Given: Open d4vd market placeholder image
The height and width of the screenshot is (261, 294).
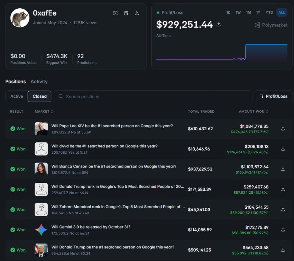Looking at the screenshot, I should point(41,149).
